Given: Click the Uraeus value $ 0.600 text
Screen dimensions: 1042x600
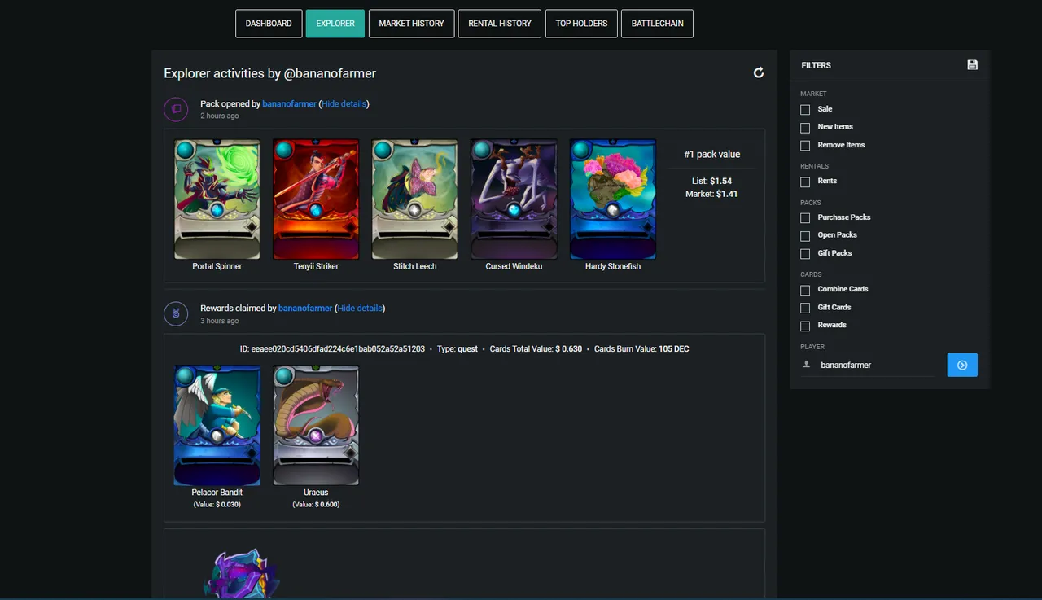Looking at the screenshot, I should click(x=316, y=505).
